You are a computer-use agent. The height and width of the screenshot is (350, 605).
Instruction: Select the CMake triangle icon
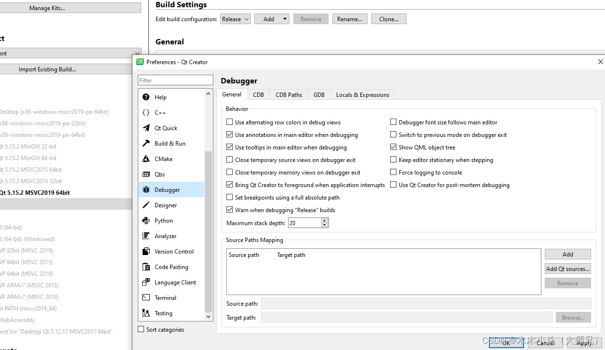[x=146, y=159]
